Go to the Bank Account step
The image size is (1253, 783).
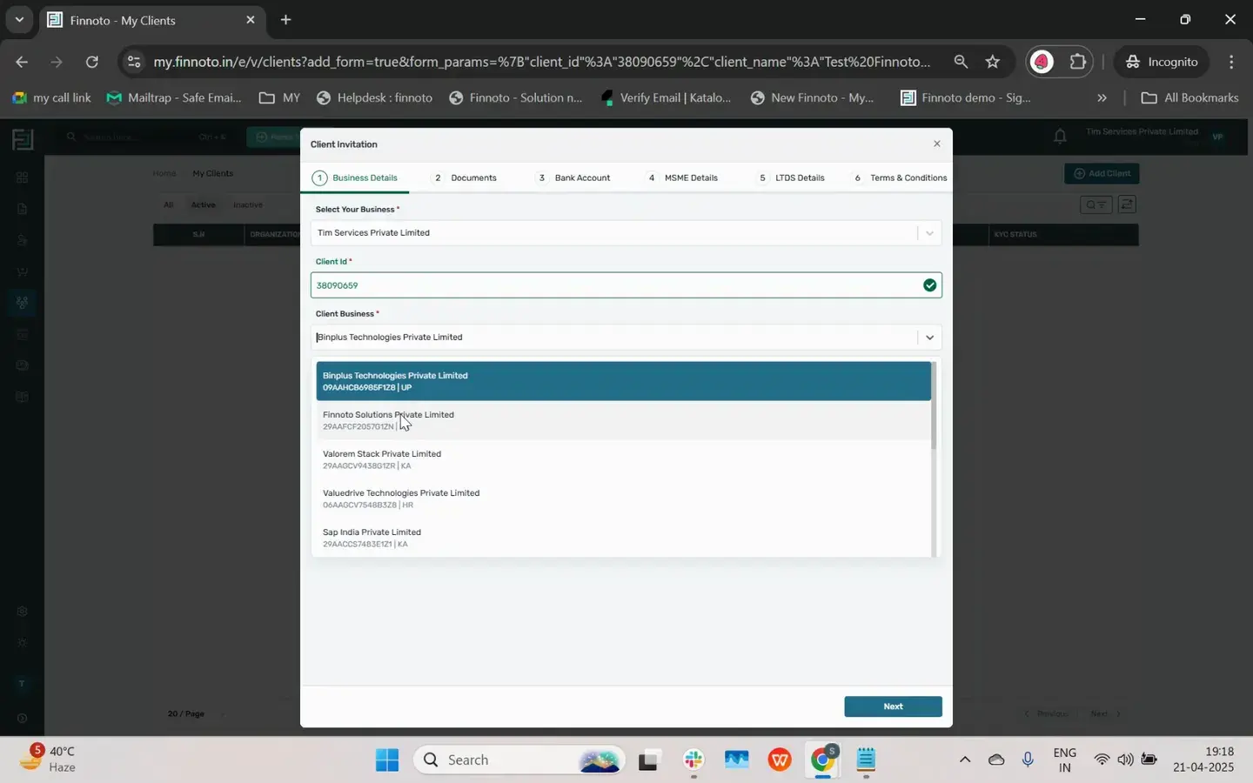pyautogui.click(x=574, y=177)
